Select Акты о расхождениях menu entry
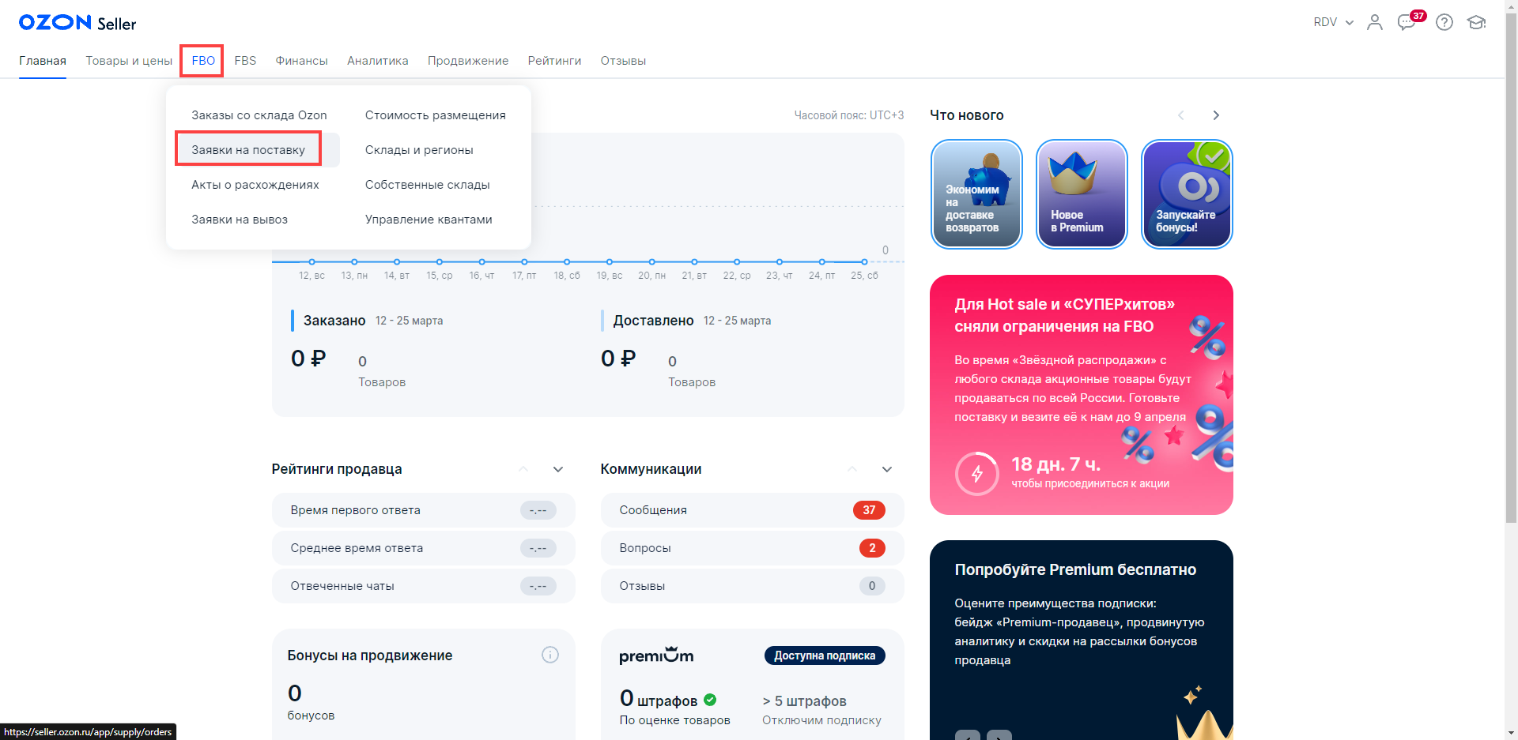Screen dimensions: 1518x740 (x=255, y=185)
